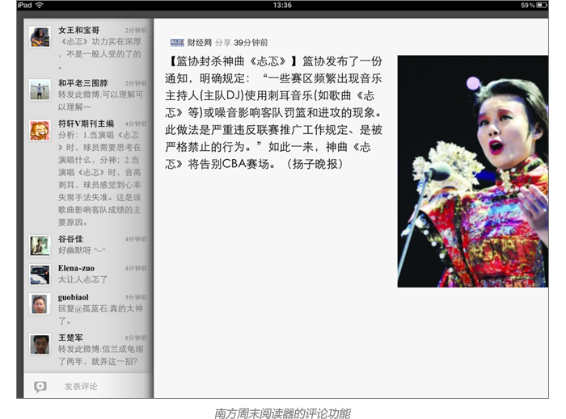Tap 和平老三围脖's avatar picture
The height and width of the screenshot is (419, 566).
(x=40, y=89)
